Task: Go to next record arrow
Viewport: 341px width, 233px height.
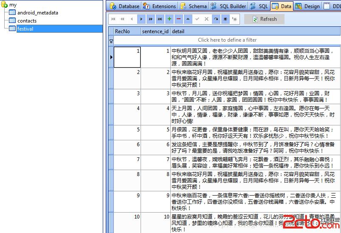Action: click(141, 19)
